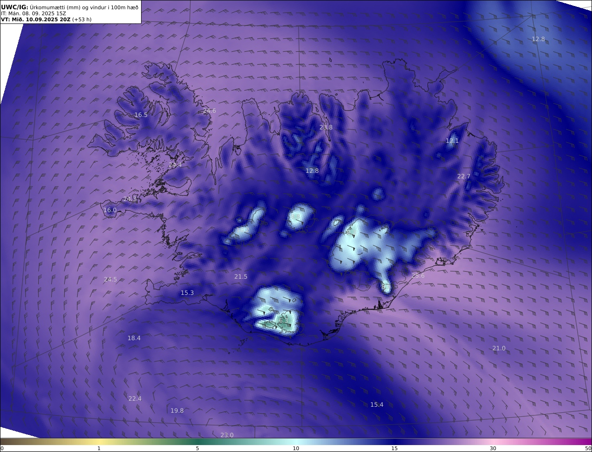Click the 16.0 value label
Screen dimensions: 592x452
point(110,210)
